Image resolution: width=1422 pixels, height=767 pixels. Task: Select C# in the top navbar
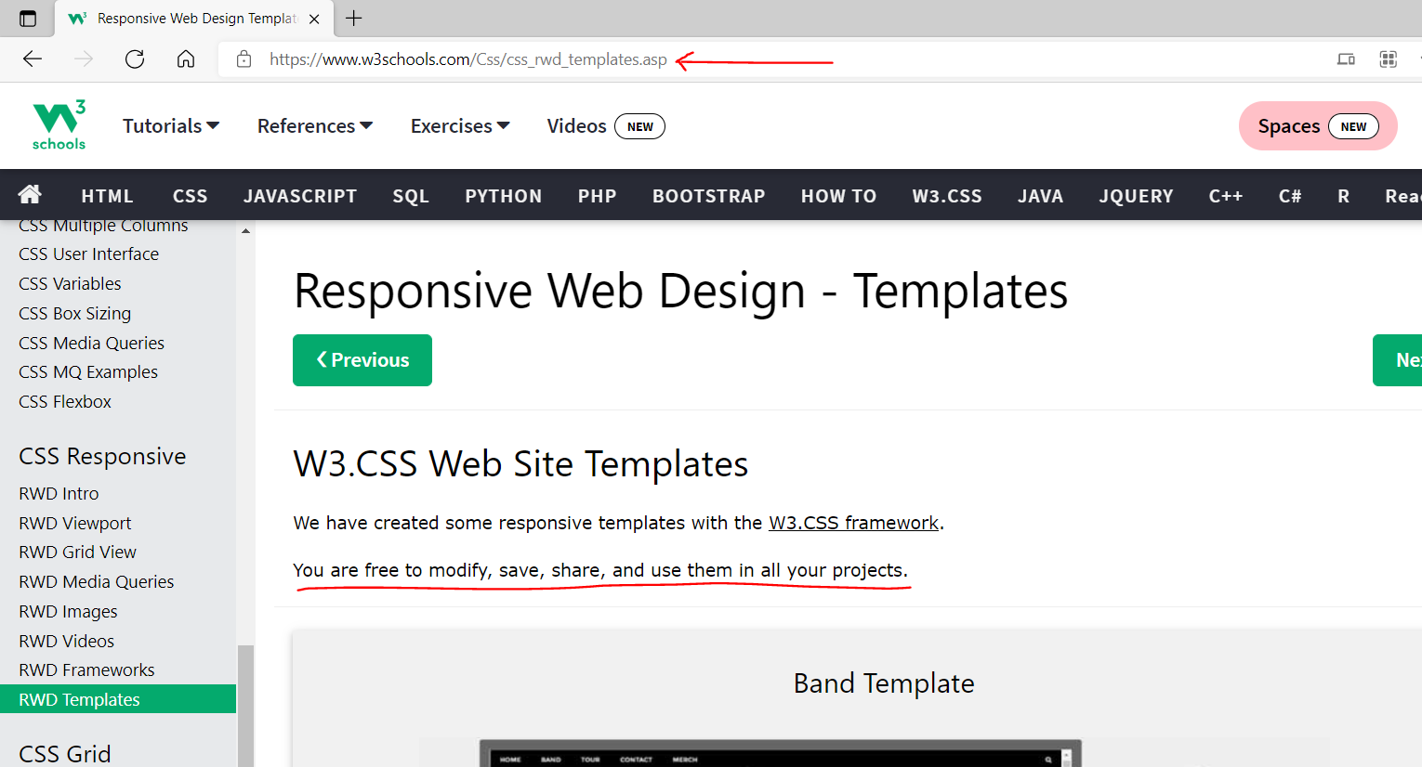(x=1290, y=196)
